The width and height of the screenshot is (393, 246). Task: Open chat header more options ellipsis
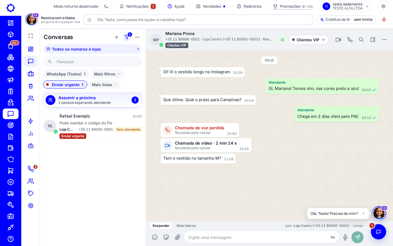(x=384, y=40)
